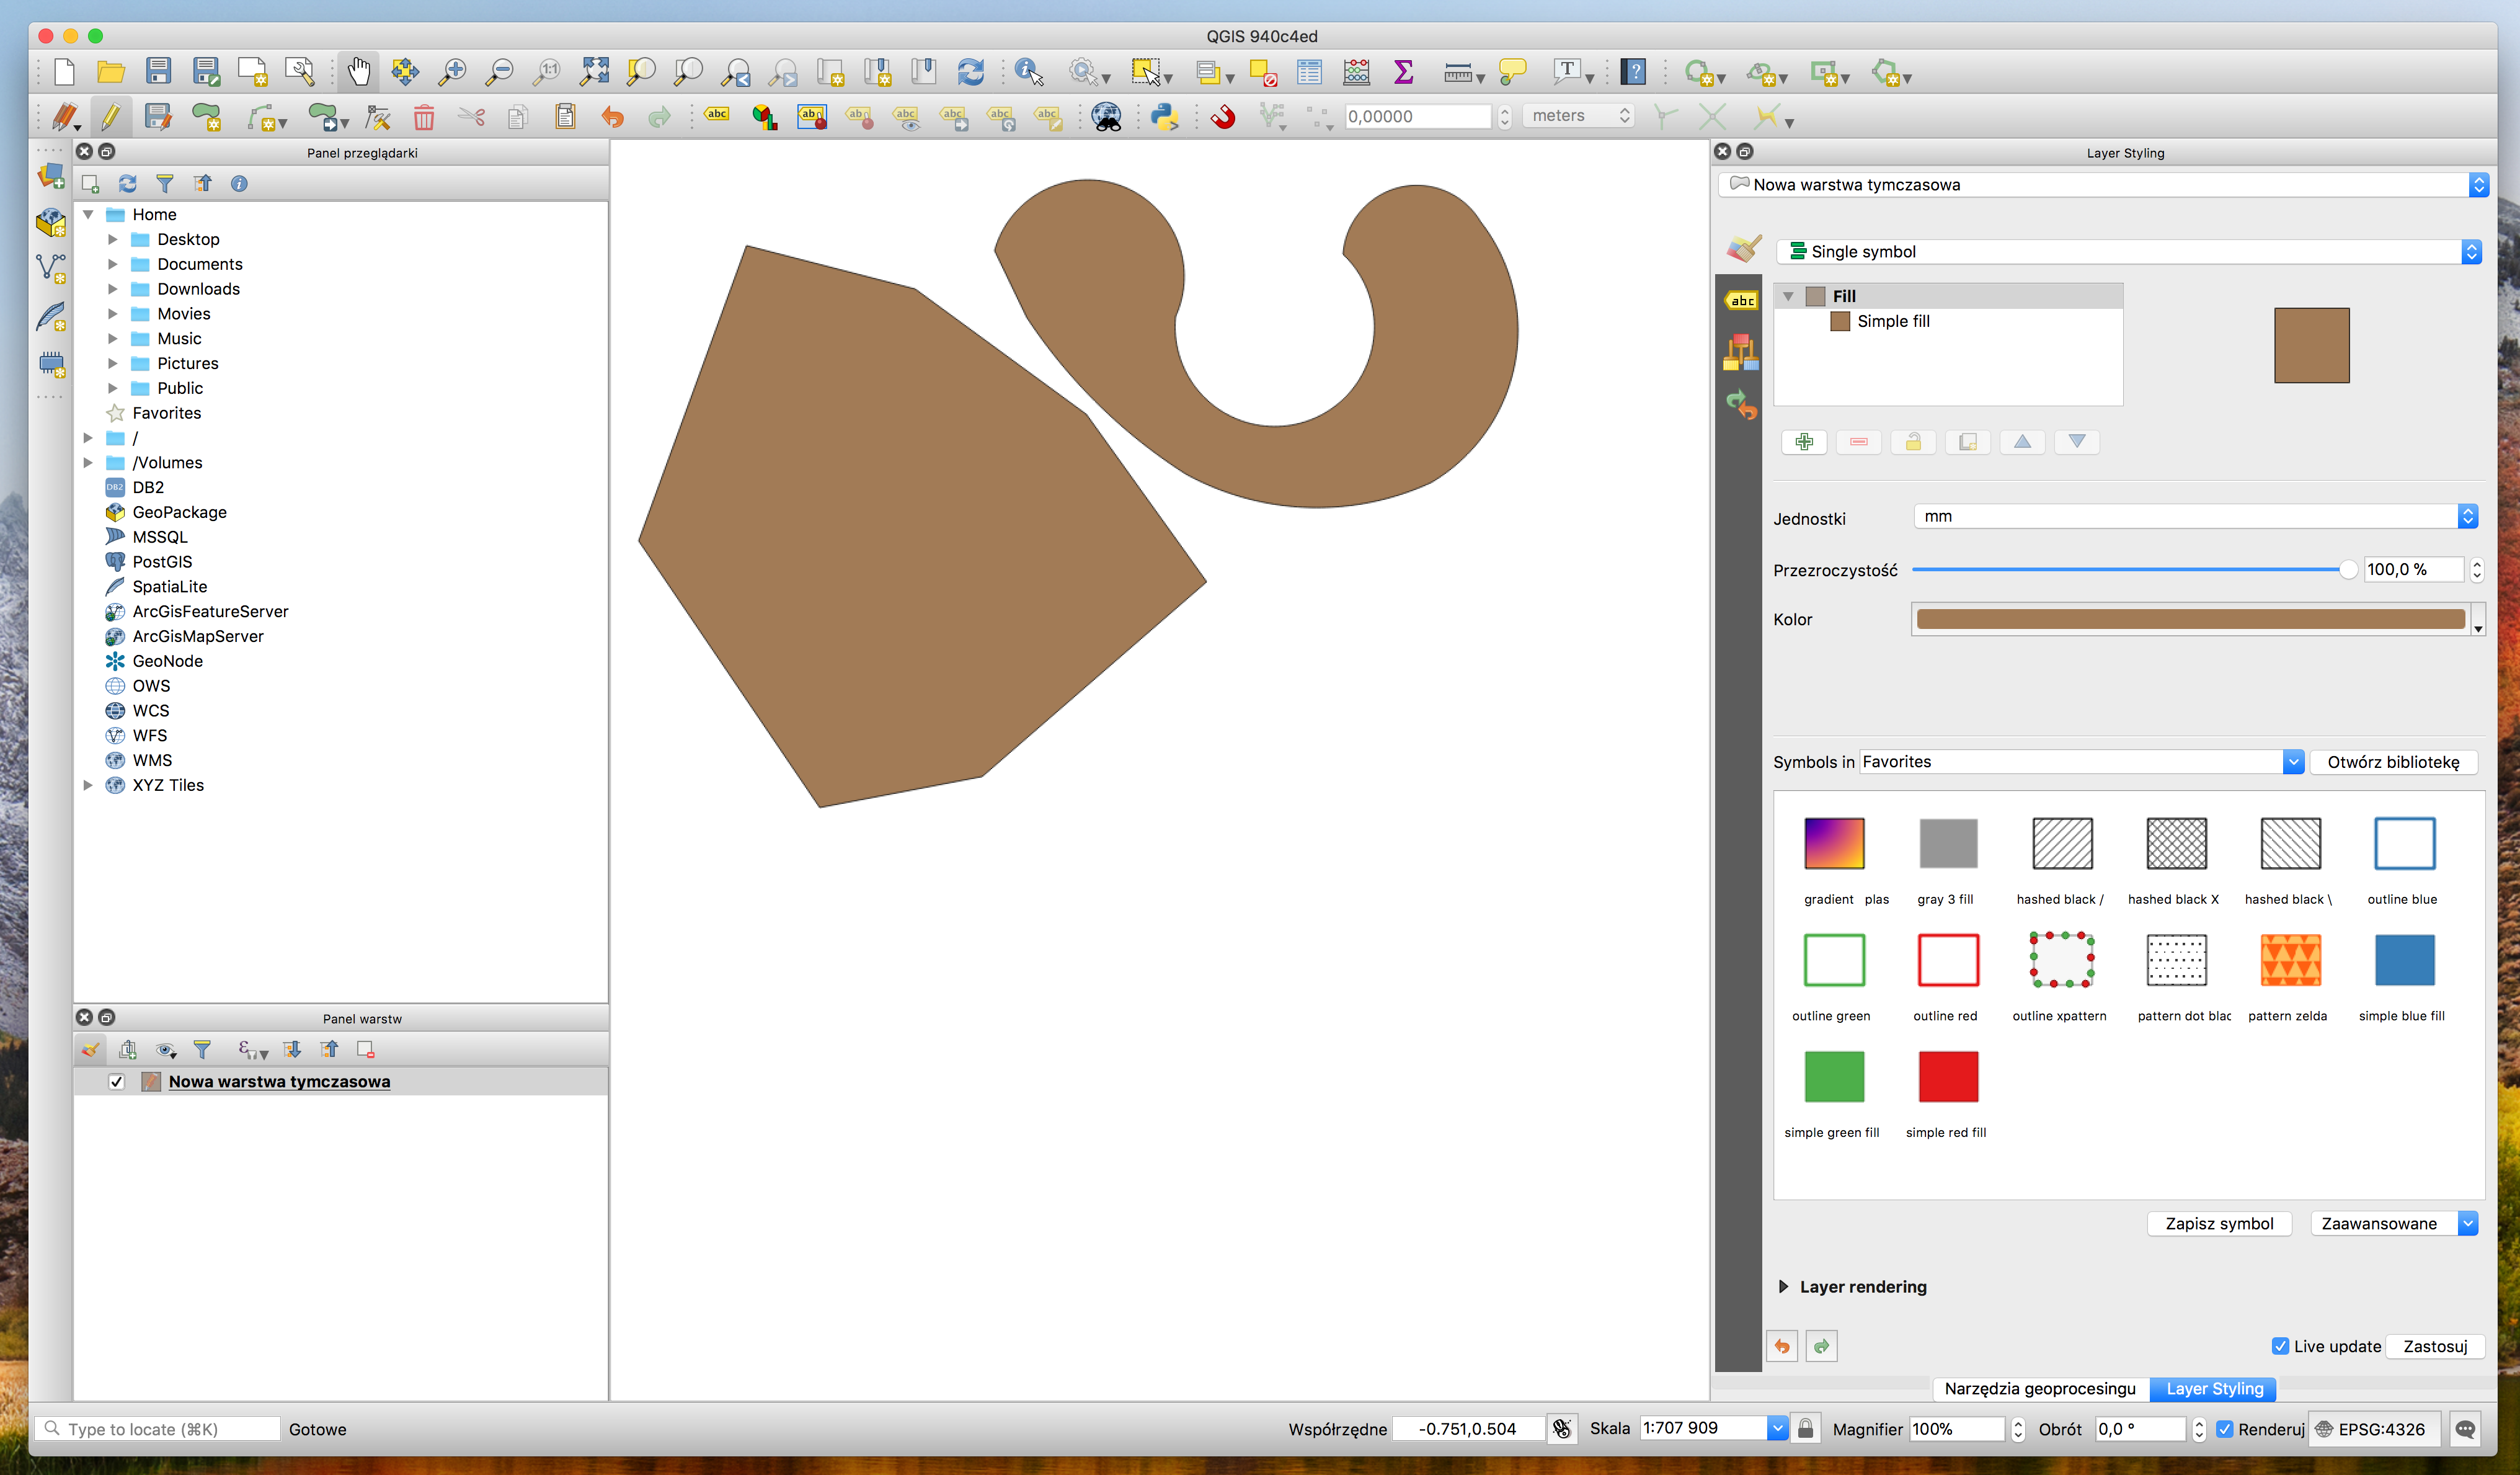Click the Delete Selected trash icon
Image resolution: width=2520 pixels, height=1475 pixels.
pos(424,117)
